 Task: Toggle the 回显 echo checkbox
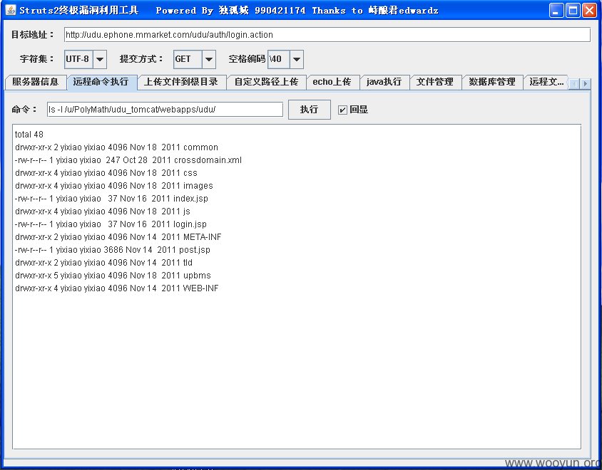coord(342,110)
